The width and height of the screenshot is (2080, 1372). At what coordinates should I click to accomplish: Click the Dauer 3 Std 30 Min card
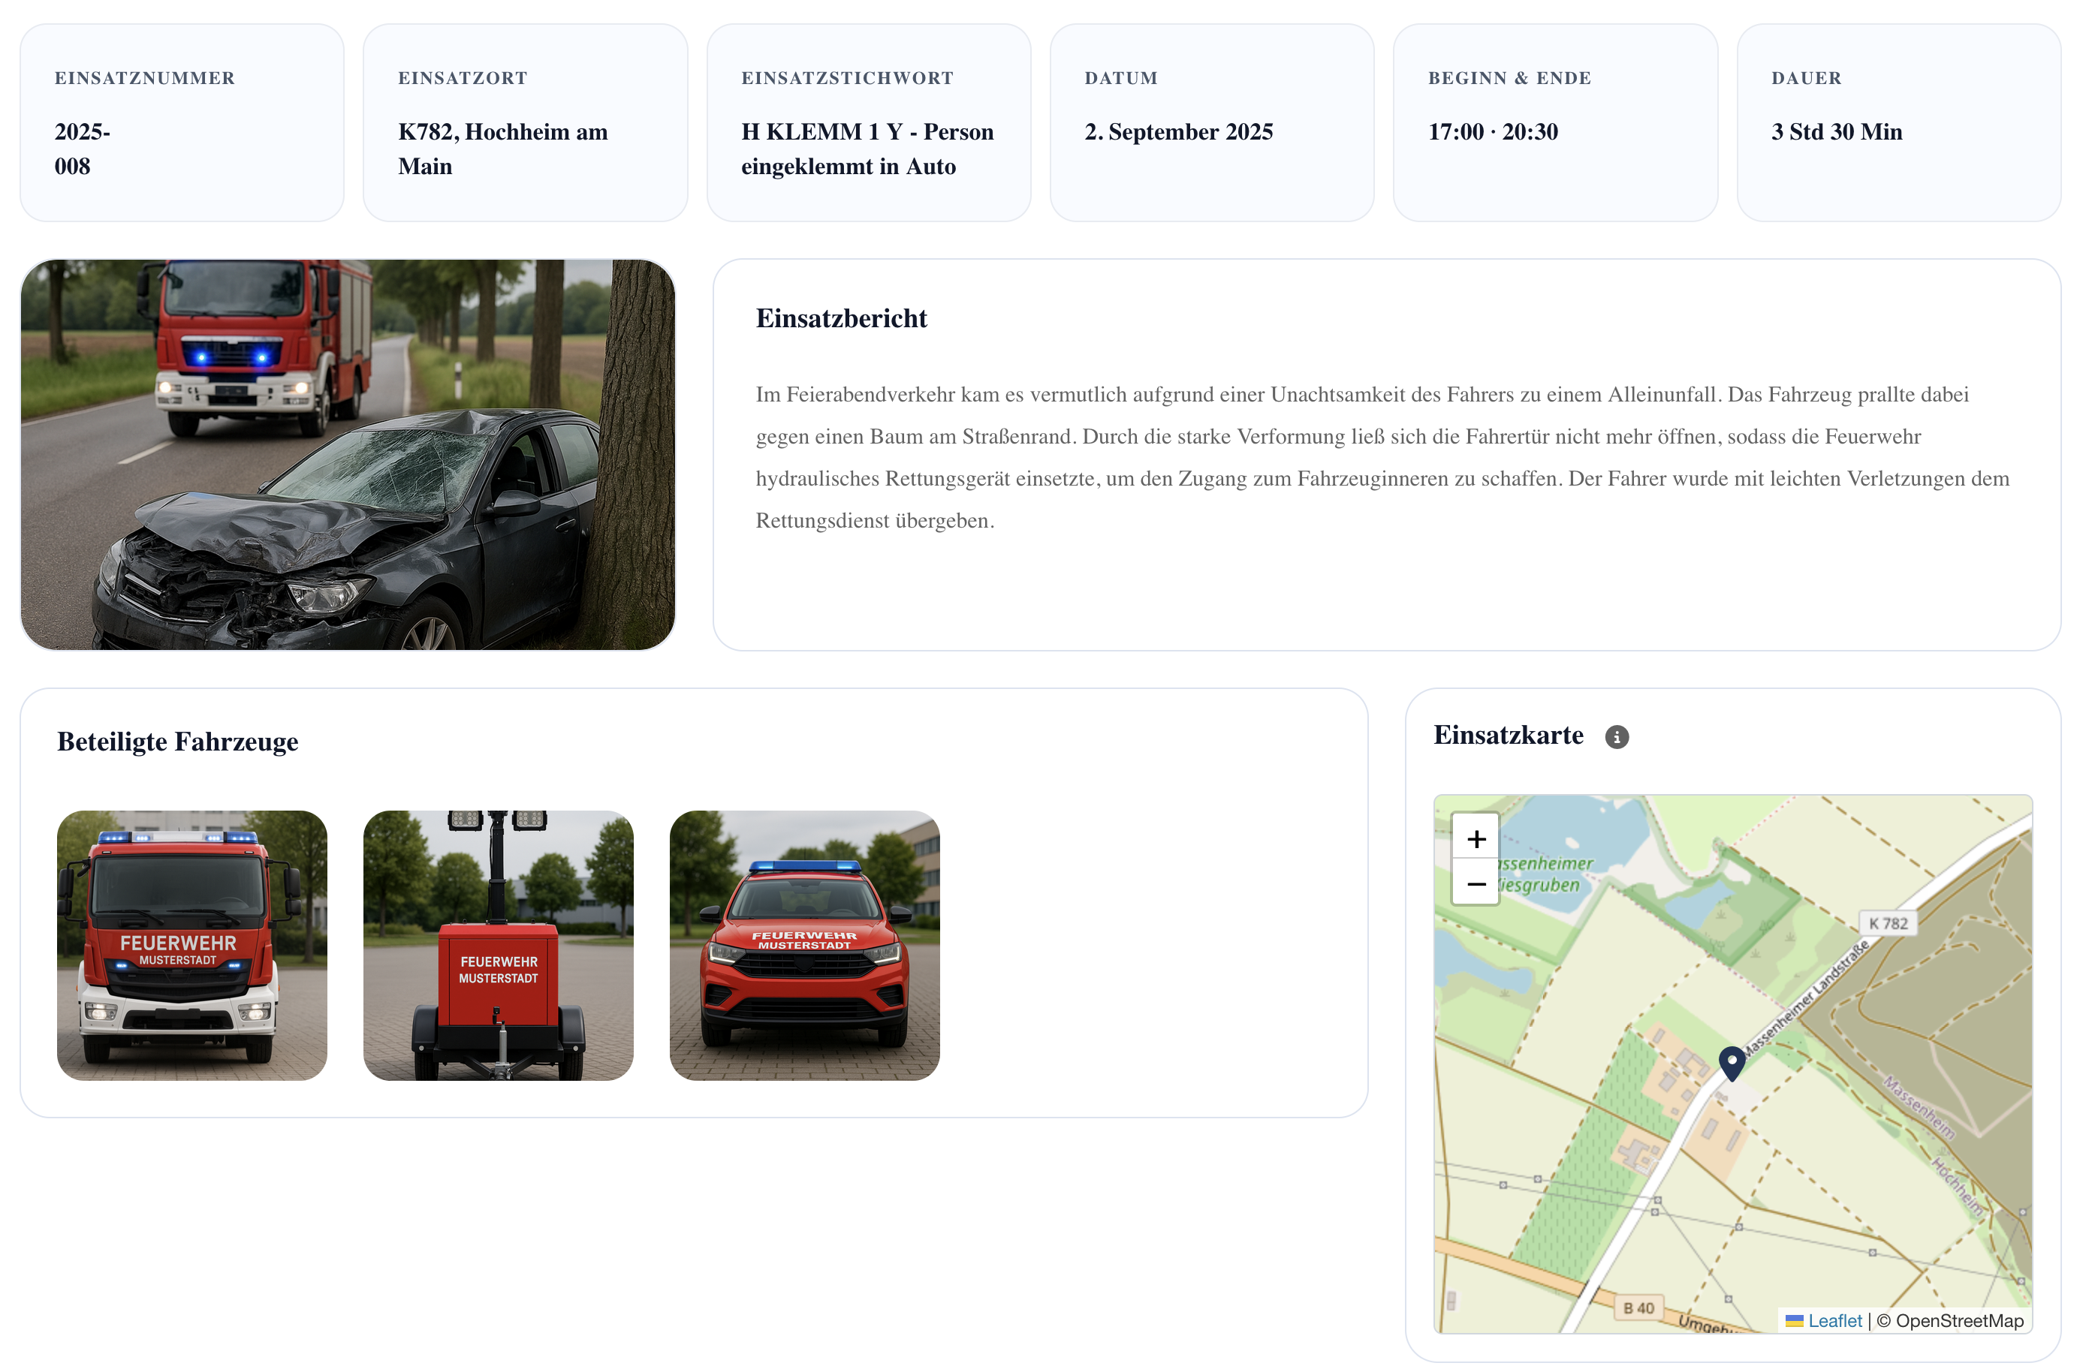click(x=1898, y=122)
